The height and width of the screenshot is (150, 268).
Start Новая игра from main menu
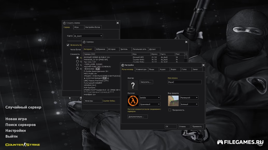(x=16, y=119)
